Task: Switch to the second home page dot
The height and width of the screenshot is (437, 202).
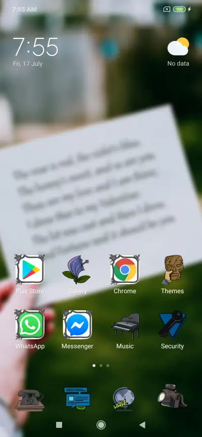Action: pyautogui.click(x=100, y=365)
